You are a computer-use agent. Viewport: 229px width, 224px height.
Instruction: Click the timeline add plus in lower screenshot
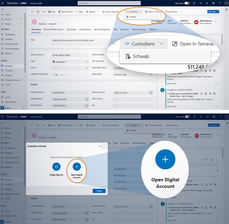click(202, 160)
